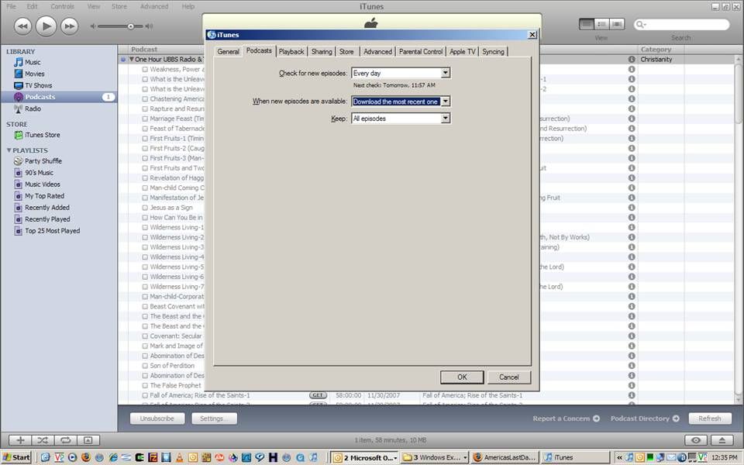The image size is (744, 465).
Task: Add new playlist with plus button
Action: pos(20,440)
